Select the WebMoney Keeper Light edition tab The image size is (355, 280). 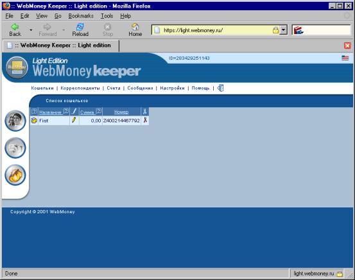coord(61,46)
